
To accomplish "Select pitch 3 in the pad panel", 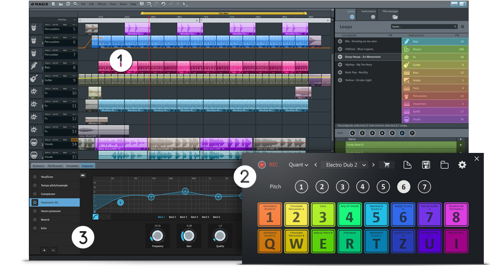I will [342, 187].
